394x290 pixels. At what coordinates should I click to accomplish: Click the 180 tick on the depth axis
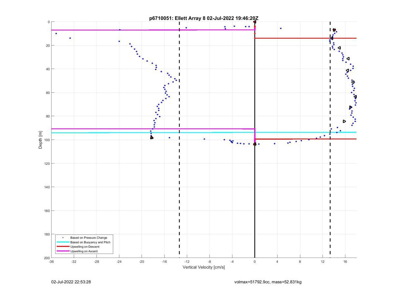pyautogui.click(x=47, y=234)
